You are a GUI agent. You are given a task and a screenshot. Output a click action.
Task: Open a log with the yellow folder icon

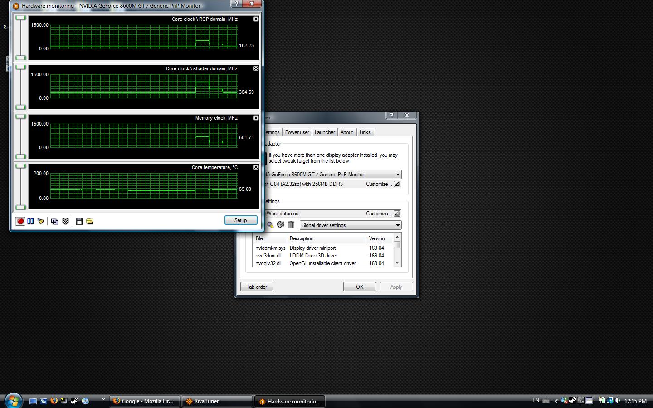pos(90,221)
